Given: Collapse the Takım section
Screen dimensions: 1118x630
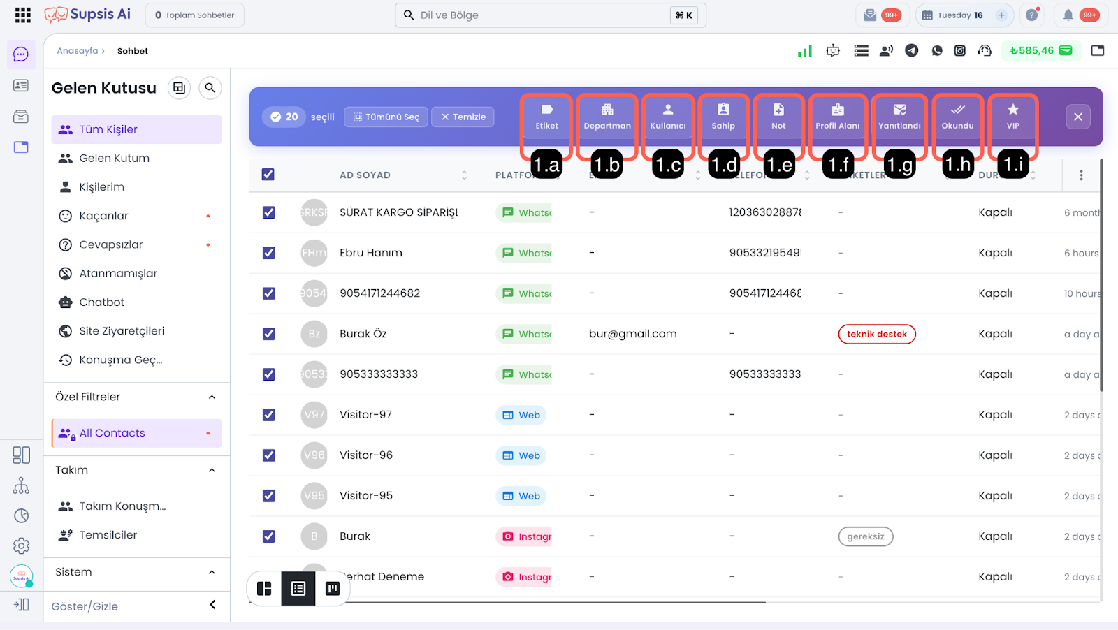Looking at the screenshot, I should tap(212, 470).
